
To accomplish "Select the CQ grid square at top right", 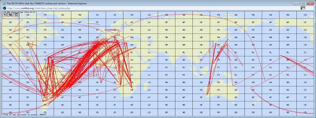I will [305, 15].
